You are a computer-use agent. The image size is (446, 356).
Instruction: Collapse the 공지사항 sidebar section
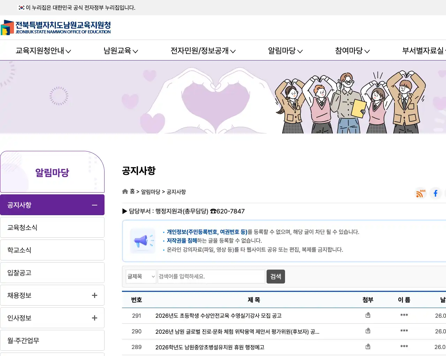pyautogui.click(x=94, y=205)
